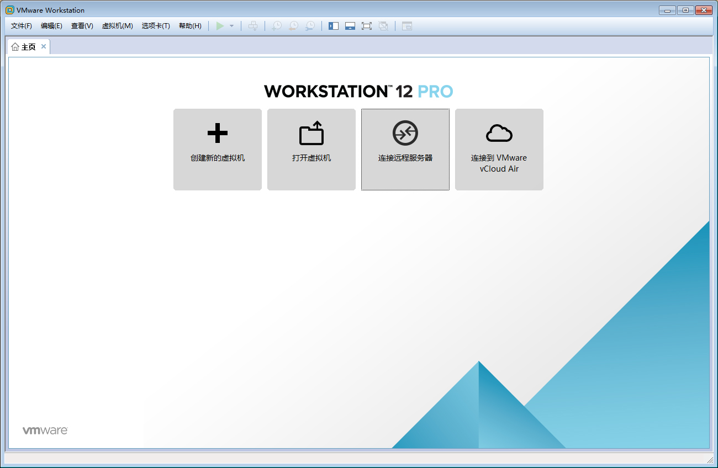Send Ctrl+Alt+Del to the virtual machine

point(253,25)
